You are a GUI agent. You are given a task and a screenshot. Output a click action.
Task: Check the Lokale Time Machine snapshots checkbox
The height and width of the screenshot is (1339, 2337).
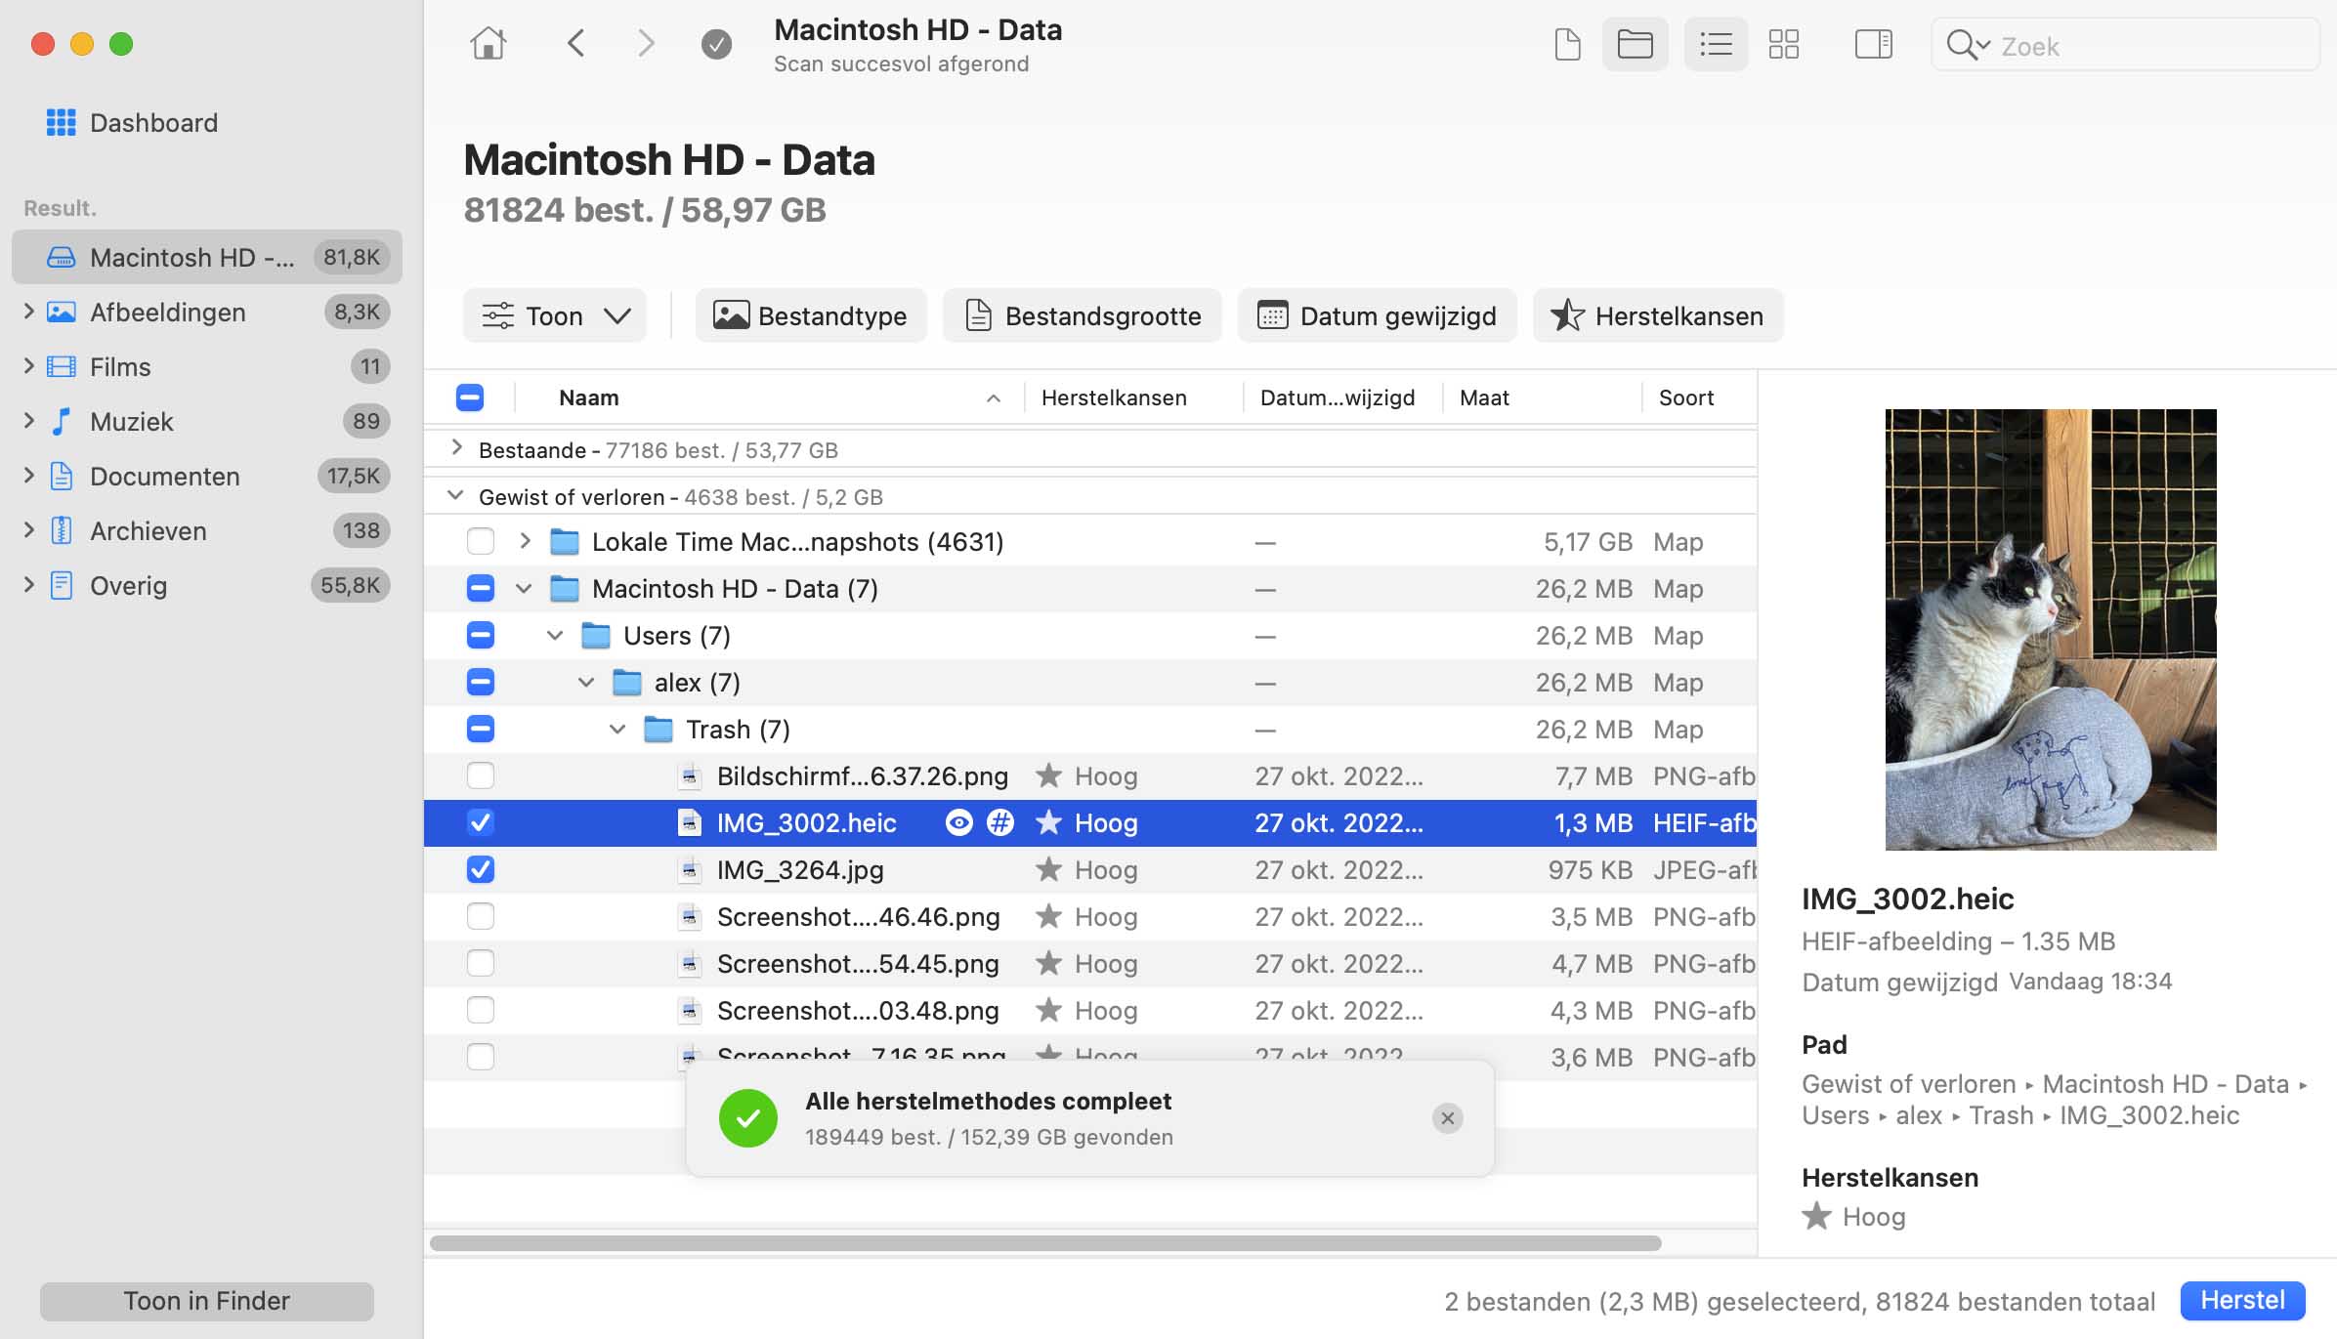point(480,542)
